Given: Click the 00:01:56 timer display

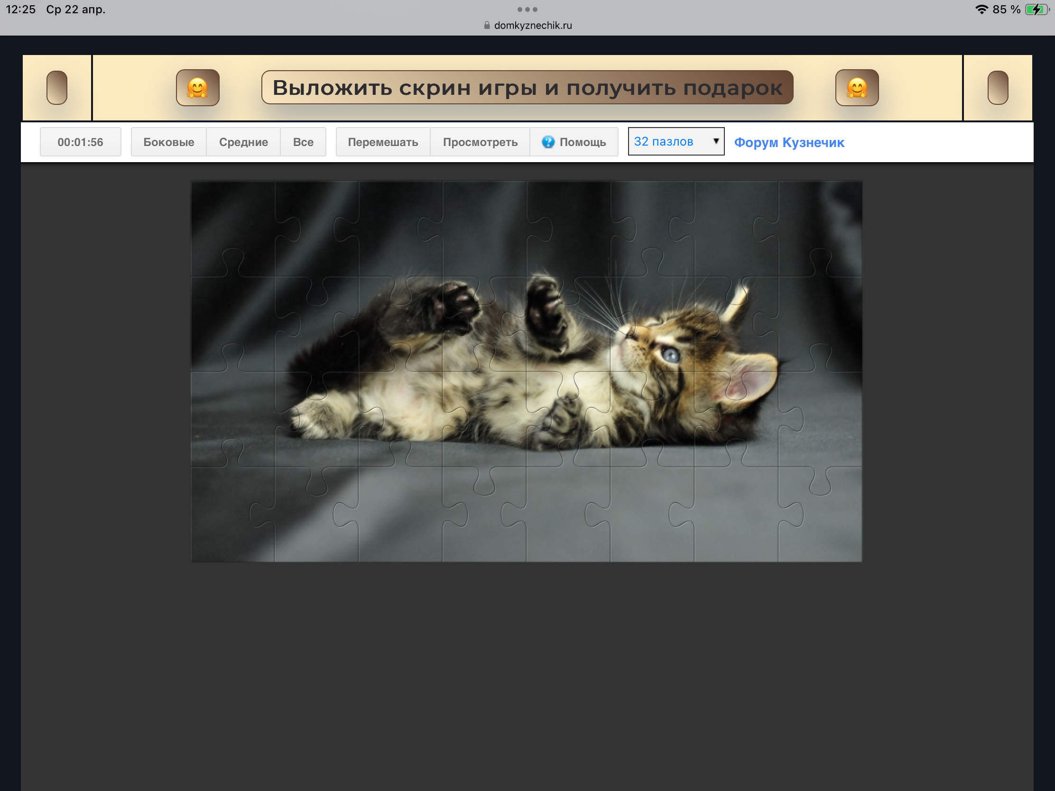Looking at the screenshot, I should [80, 142].
